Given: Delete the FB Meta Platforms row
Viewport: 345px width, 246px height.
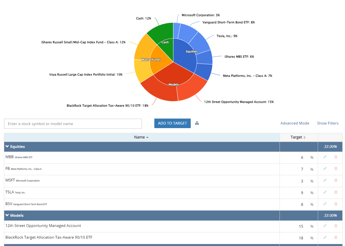Looking at the screenshot, I should click(x=336, y=168).
